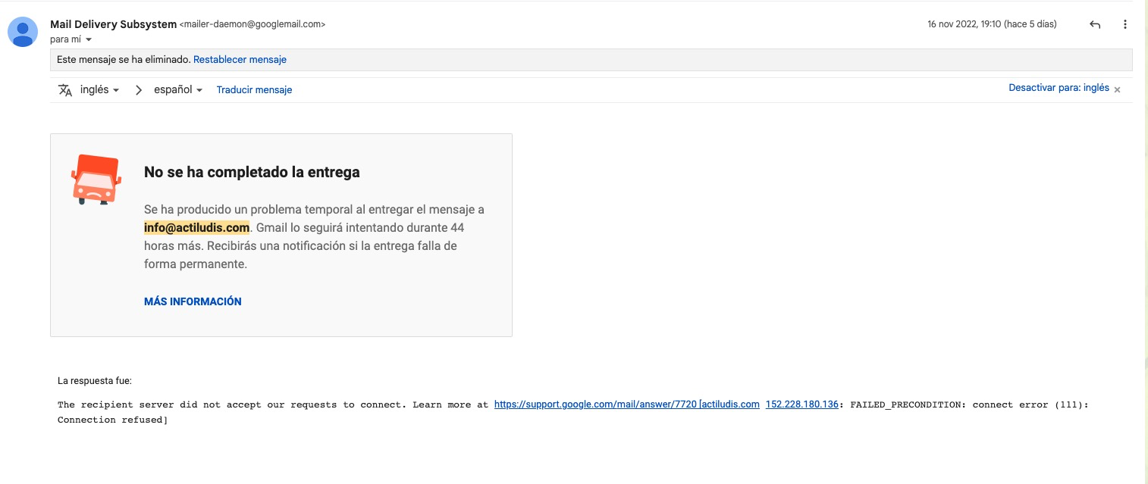1148x484 pixels.
Task: Click the reply arrow icon
Action: [x=1094, y=24]
